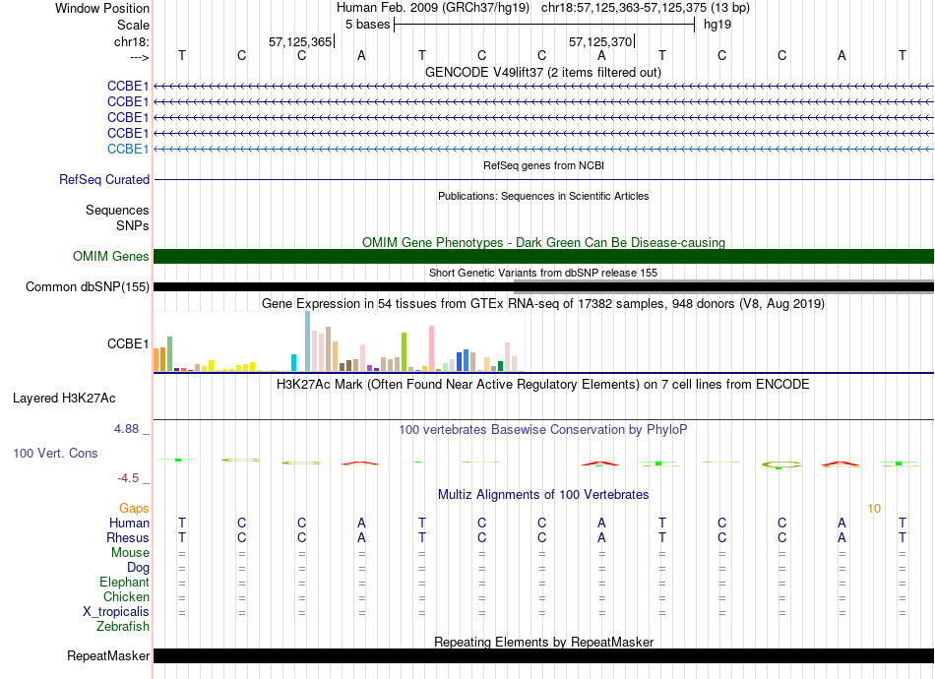Click 'chr18:57,125,363-57,125,375 (13 bp)' position text
Image resolution: width=935 pixels, height=679 pixels.
pyautogui.click(x=646, y=8)
